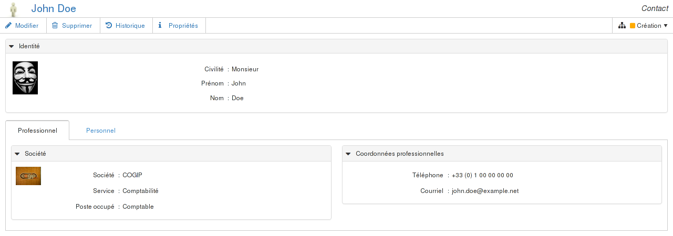
Task: Click the Service field label
Action: tap(103, 191)
